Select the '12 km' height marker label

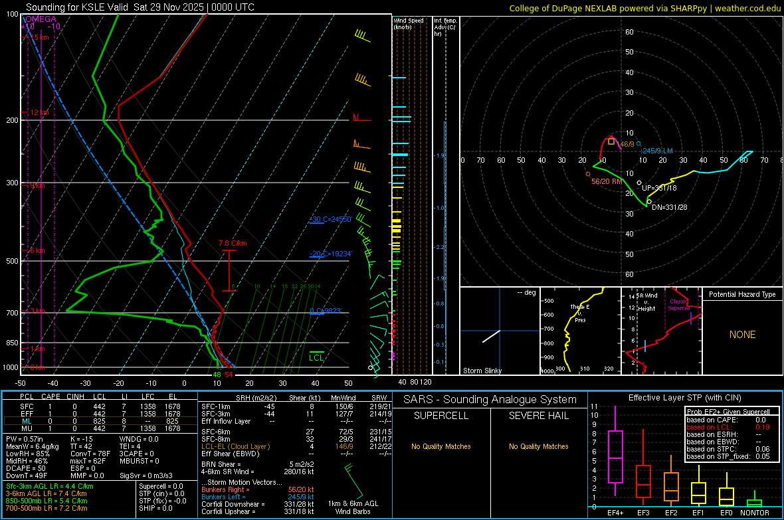(39, 112)
